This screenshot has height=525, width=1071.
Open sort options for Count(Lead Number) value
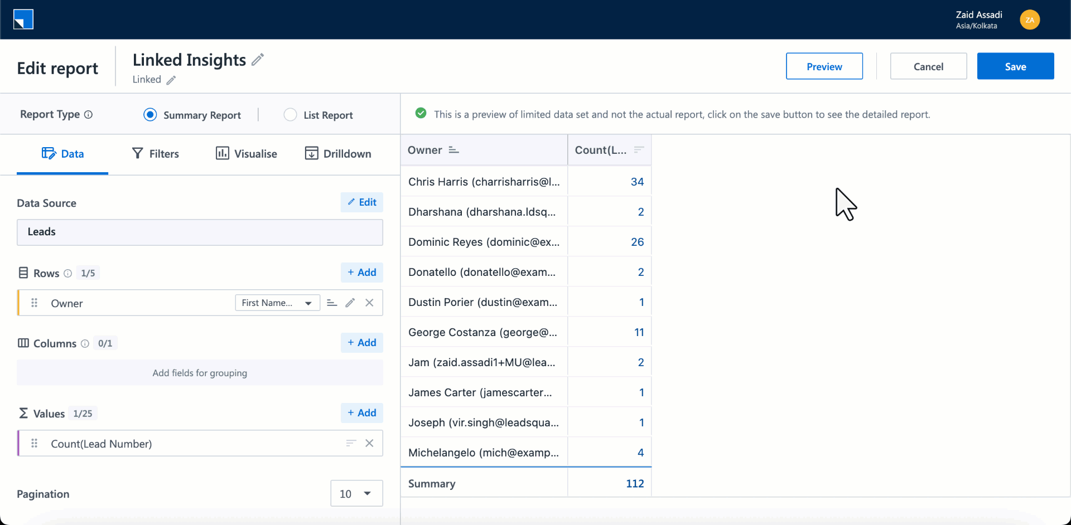(x=350, y=443)
